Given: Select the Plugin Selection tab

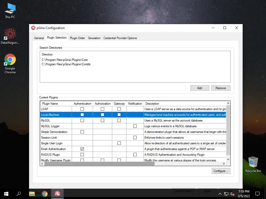Looking at the screenshot, I should click(57, 38).
